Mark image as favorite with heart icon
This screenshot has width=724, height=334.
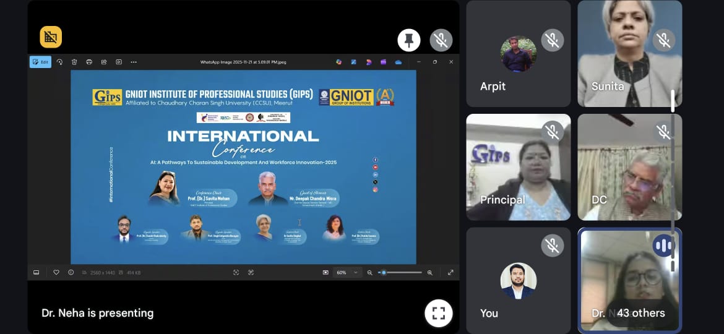(x=56, y=272)
